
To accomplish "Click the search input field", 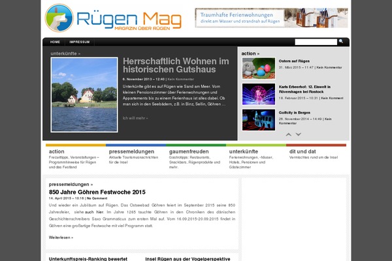I will (316, 42).
